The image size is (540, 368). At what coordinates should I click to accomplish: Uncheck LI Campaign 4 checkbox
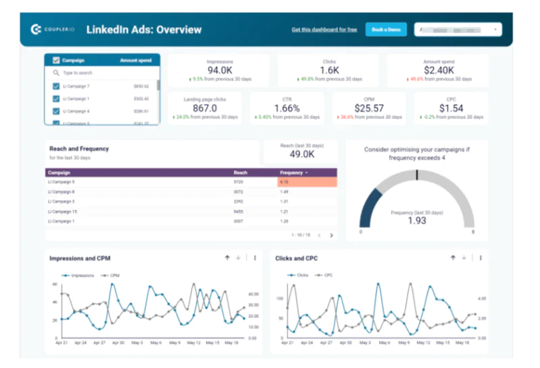click(56, 112)
